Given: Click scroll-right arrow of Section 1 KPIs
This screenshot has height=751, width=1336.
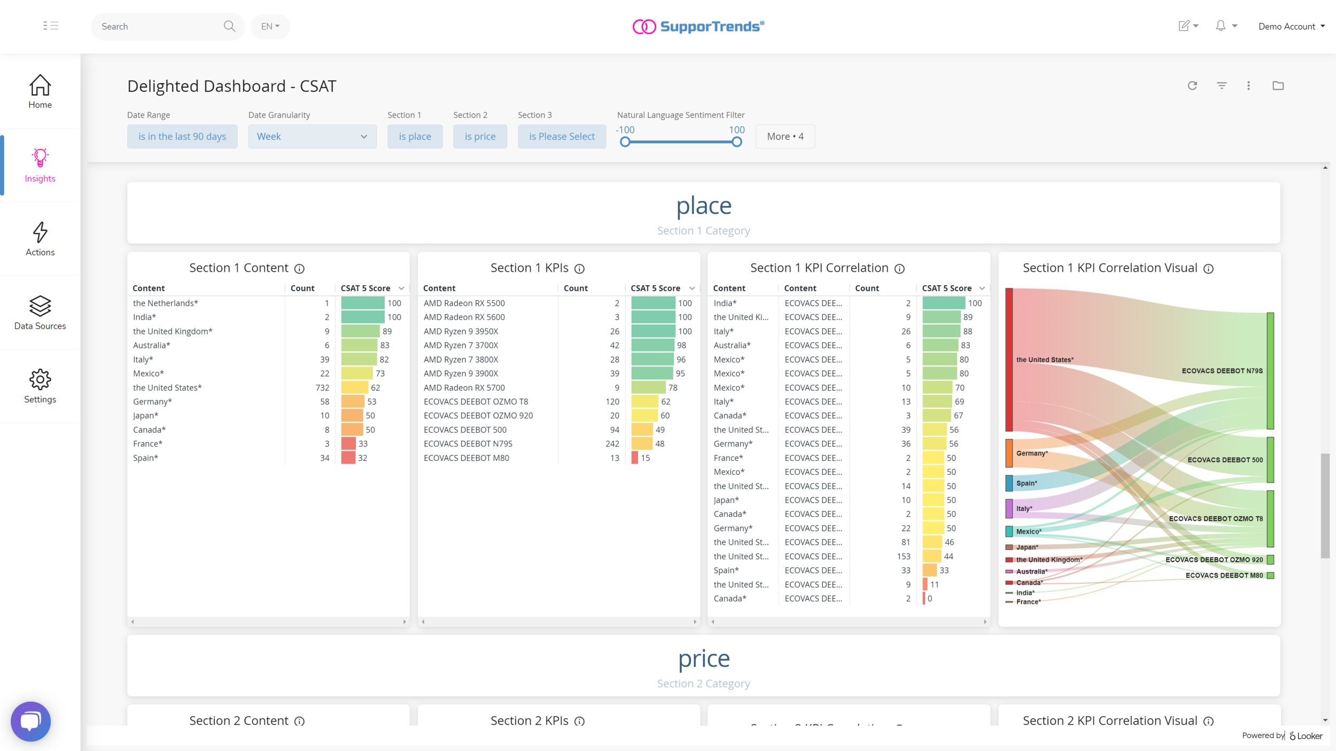Looking at the screenshot, I should 695,622.
